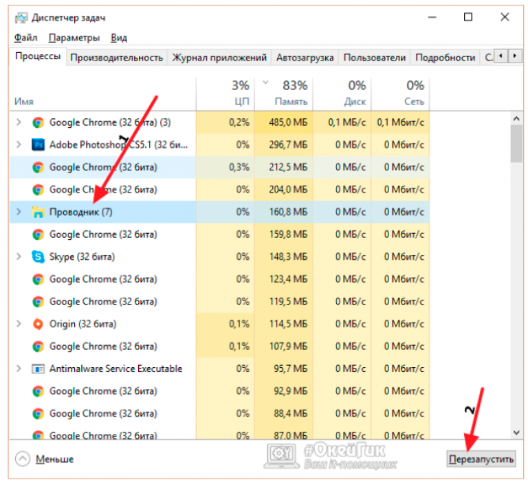This screenshot has height=484, width=528.
Task: Click the 0,1 Мбит/с network cell
Action: (x=401, y=122)
